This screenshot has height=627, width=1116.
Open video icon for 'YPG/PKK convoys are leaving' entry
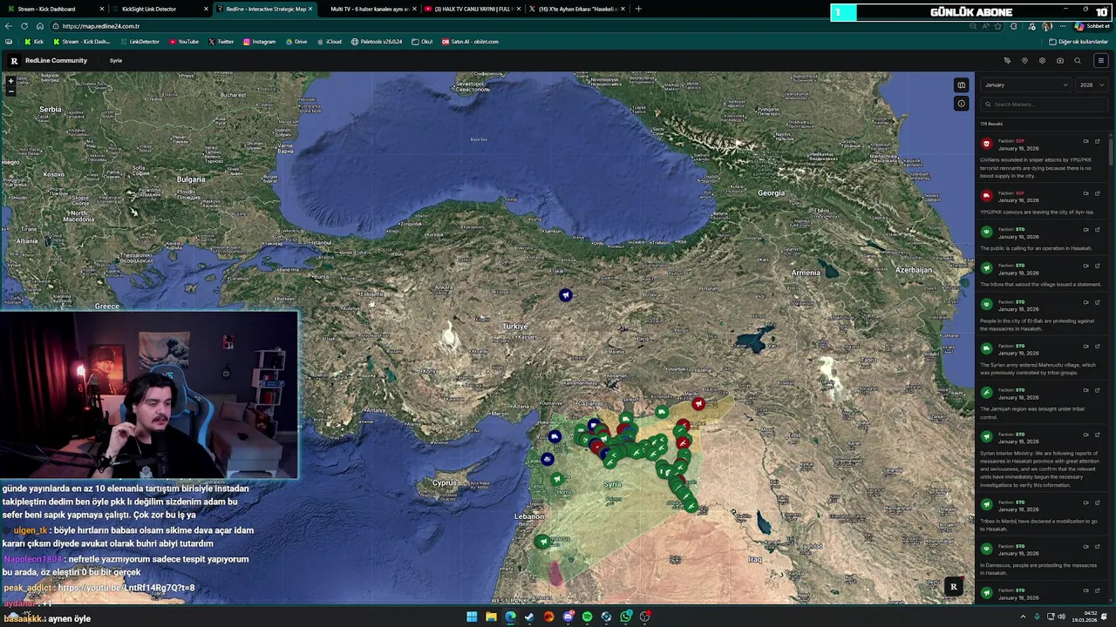pyautogui.click(x=1086, y=193)
